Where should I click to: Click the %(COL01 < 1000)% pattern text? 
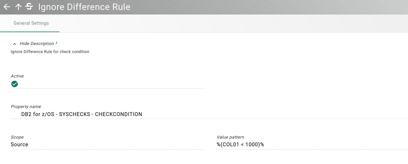[x=240, y=144]
